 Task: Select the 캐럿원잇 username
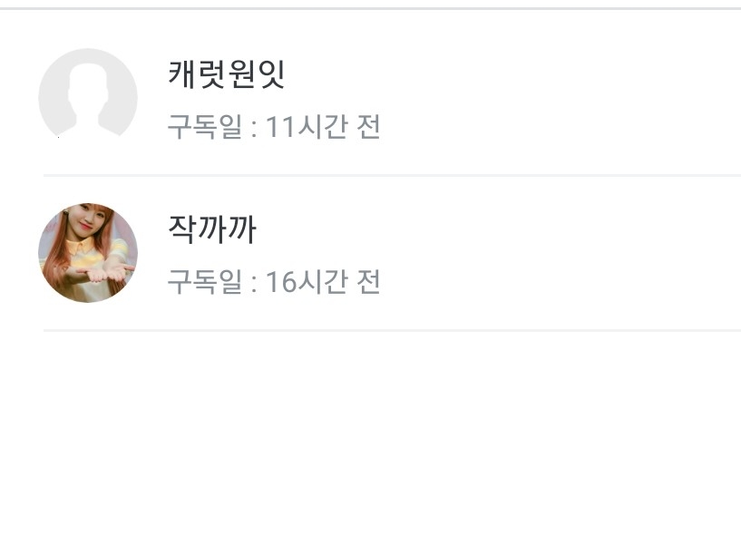(x=227, y=74)
